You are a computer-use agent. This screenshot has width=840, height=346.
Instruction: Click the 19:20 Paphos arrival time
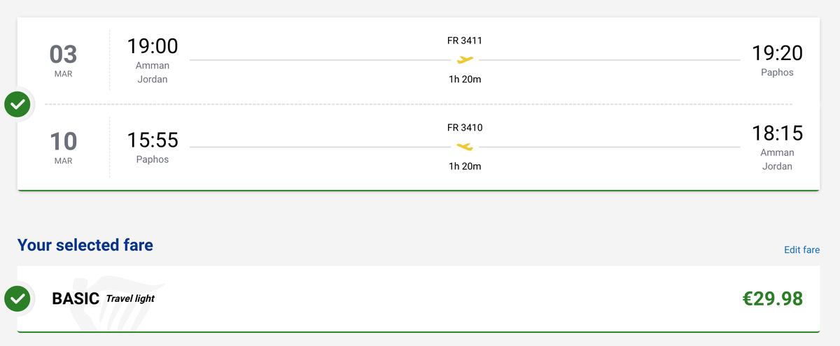coord(777,52)
